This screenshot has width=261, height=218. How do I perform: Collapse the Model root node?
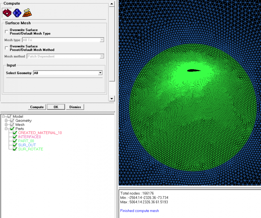point(3,117)
